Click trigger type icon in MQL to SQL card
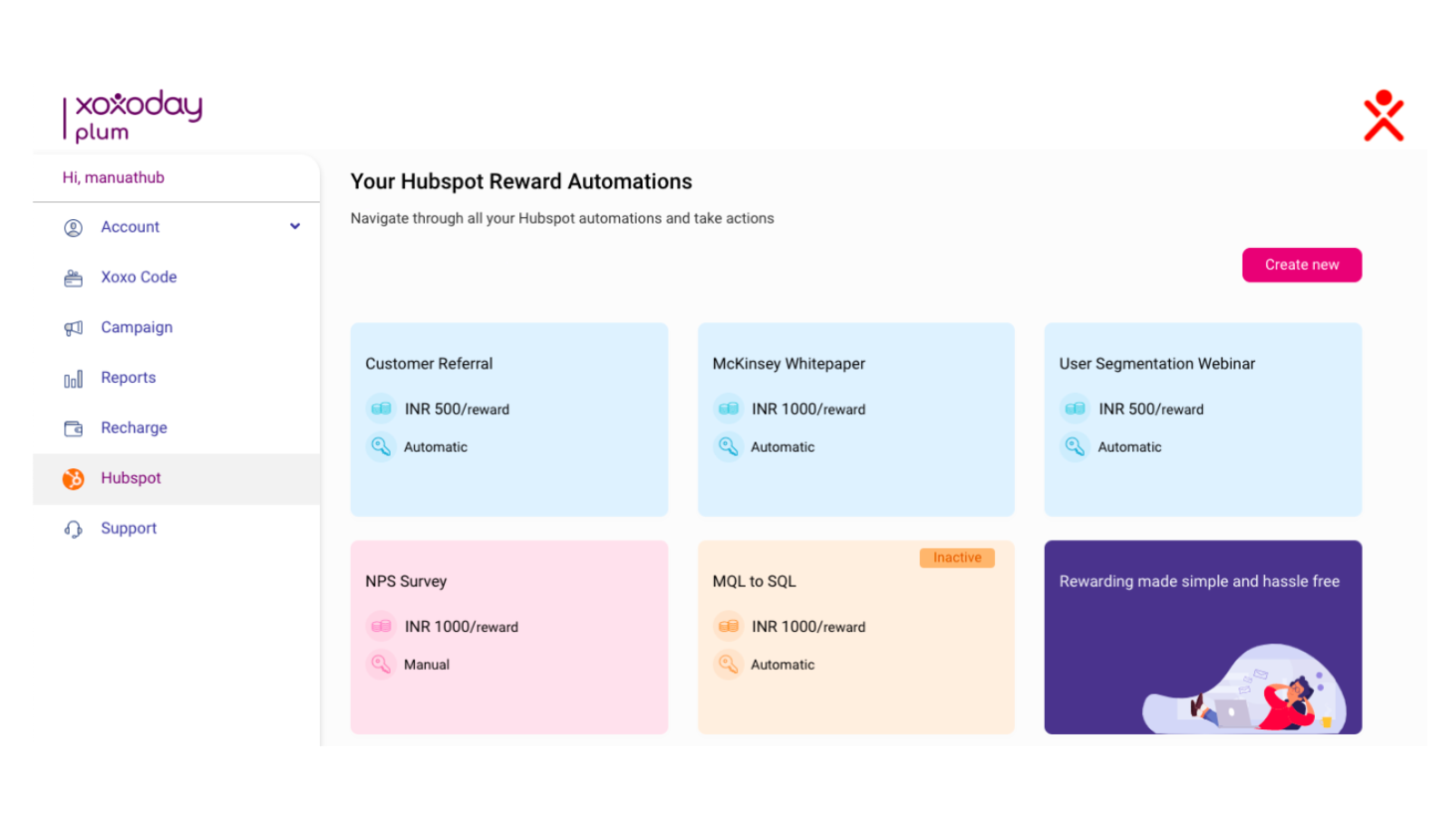 (x=728, y=664)
